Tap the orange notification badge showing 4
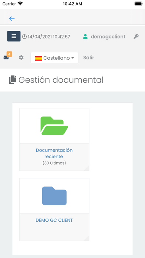The image size is (145, 258). pyautogui.click(x=9, y=54)
